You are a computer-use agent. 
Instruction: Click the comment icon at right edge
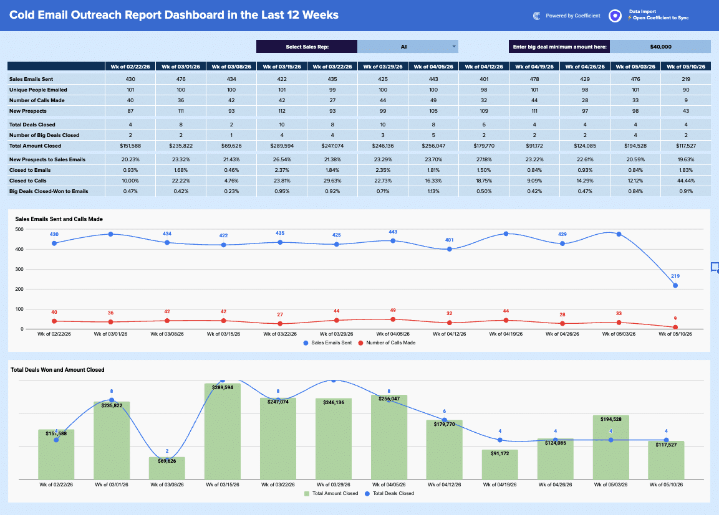pos(715,267)
